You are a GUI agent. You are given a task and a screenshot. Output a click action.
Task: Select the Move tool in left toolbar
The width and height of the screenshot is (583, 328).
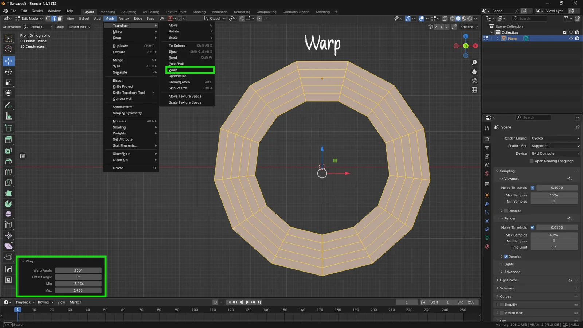[x=8, y=61]
